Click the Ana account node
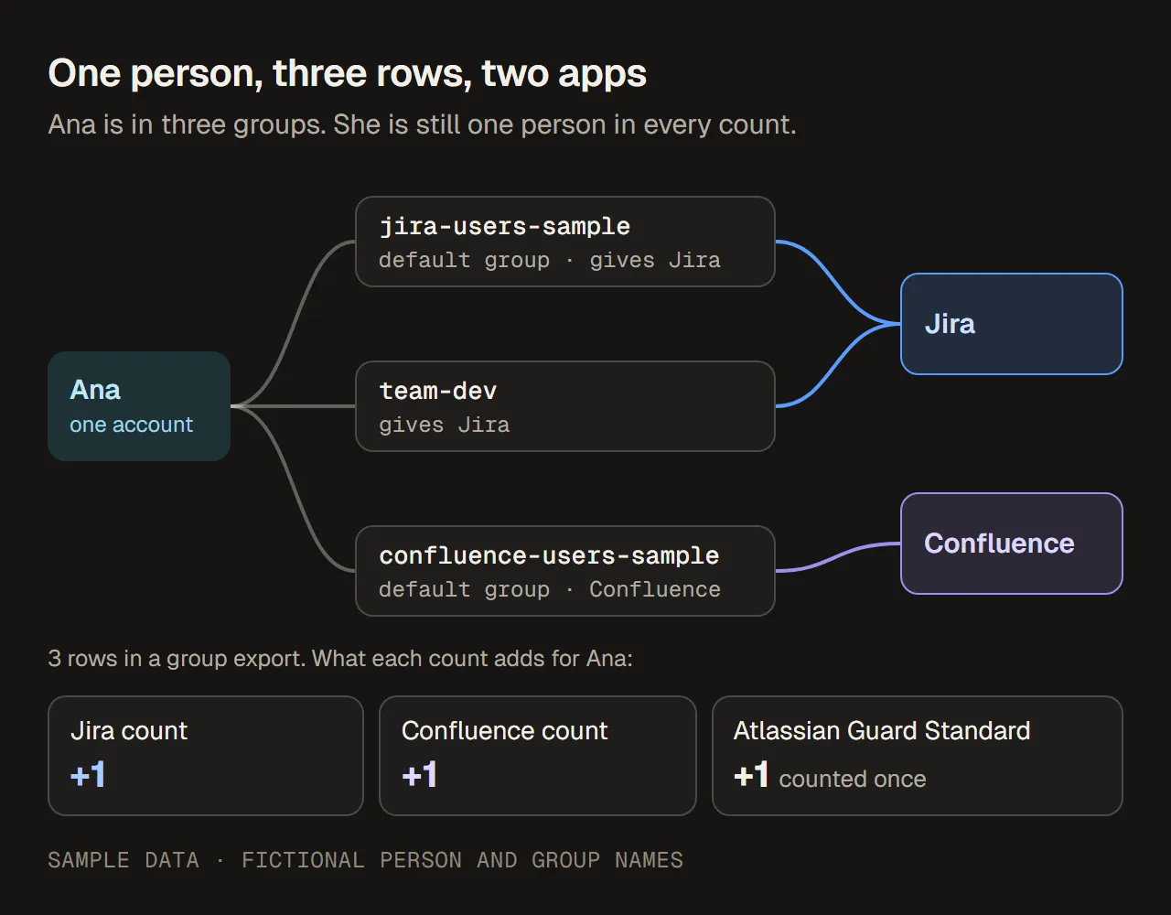 [139, 406]
